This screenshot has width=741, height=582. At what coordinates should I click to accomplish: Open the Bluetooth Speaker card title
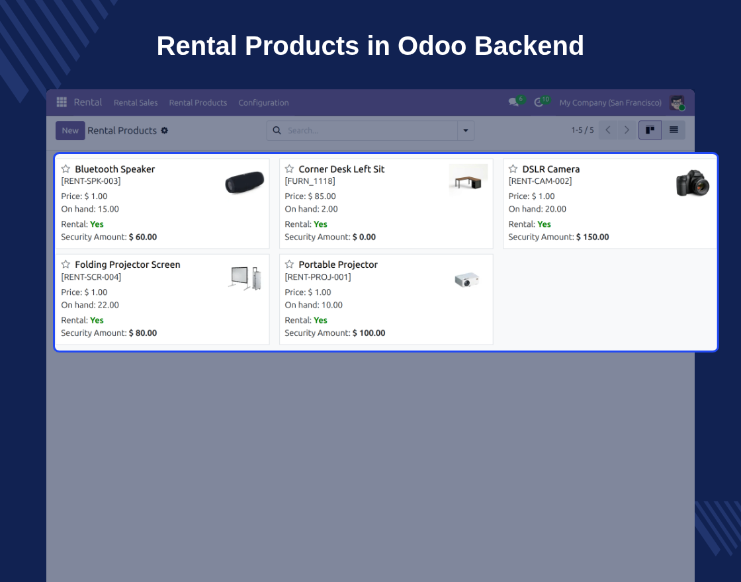[x=115, y=169]
